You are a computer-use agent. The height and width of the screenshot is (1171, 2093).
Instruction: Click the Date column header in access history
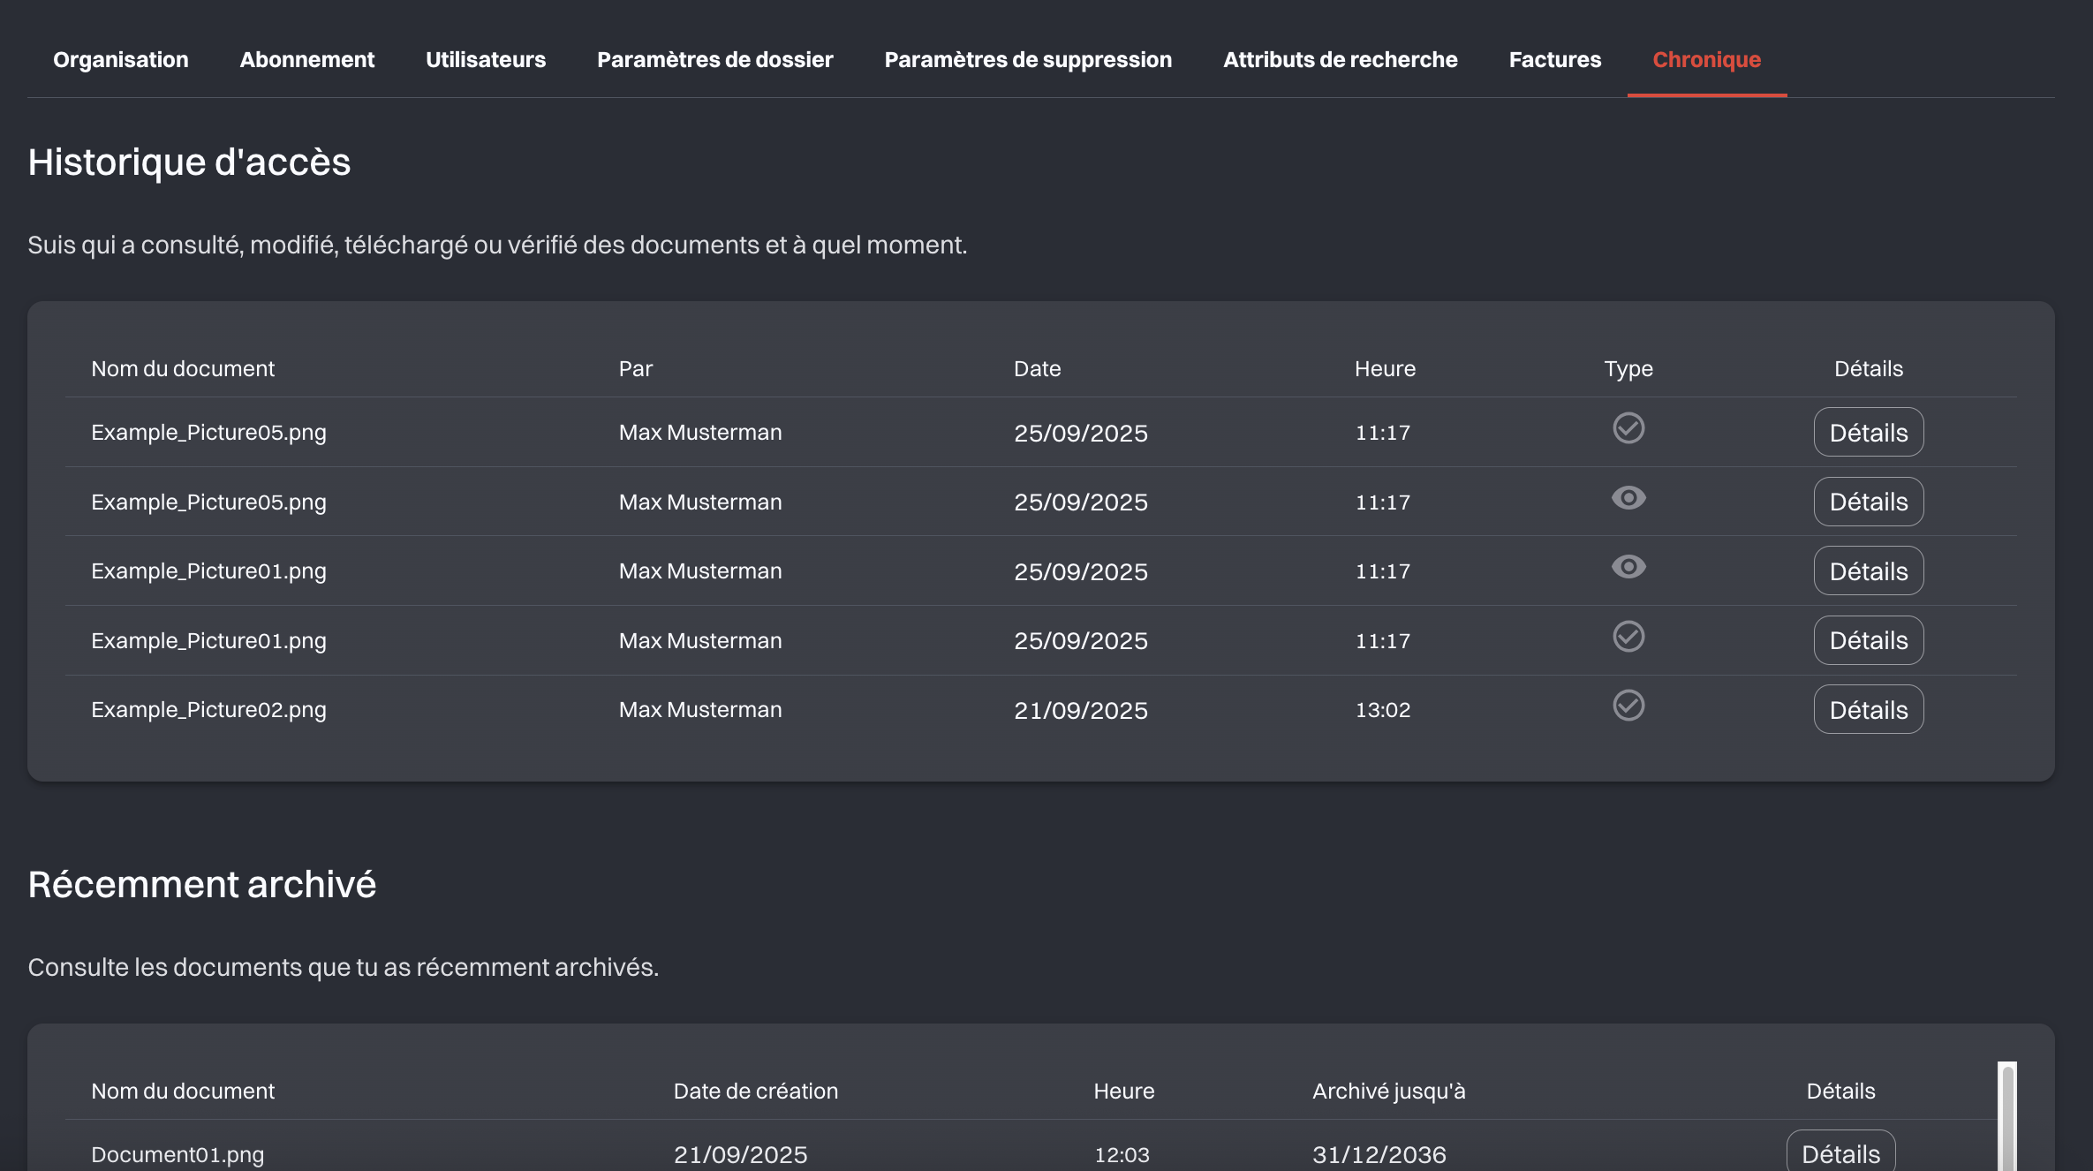click(1037, 369)
